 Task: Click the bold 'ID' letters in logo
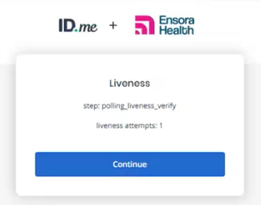66,25
